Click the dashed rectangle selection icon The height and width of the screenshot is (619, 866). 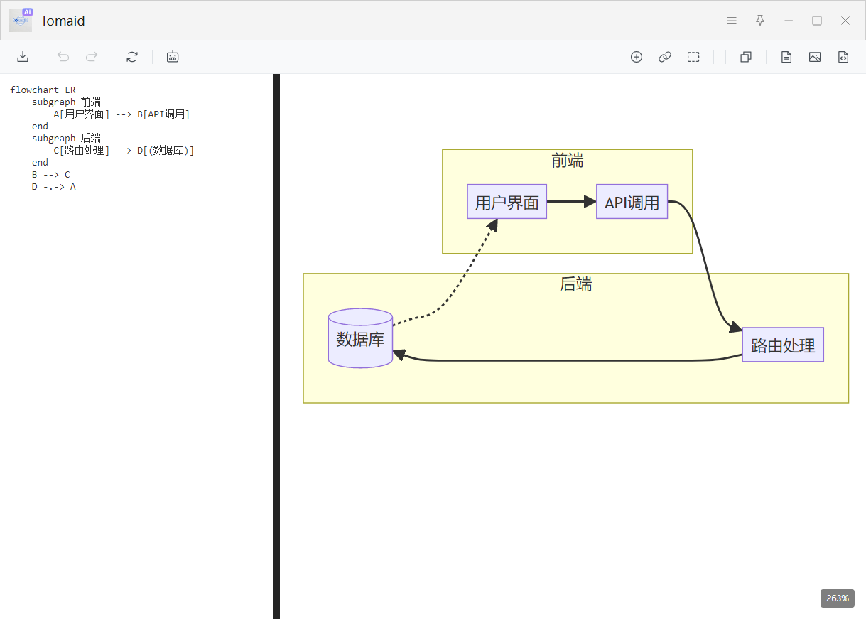(693, 57)
